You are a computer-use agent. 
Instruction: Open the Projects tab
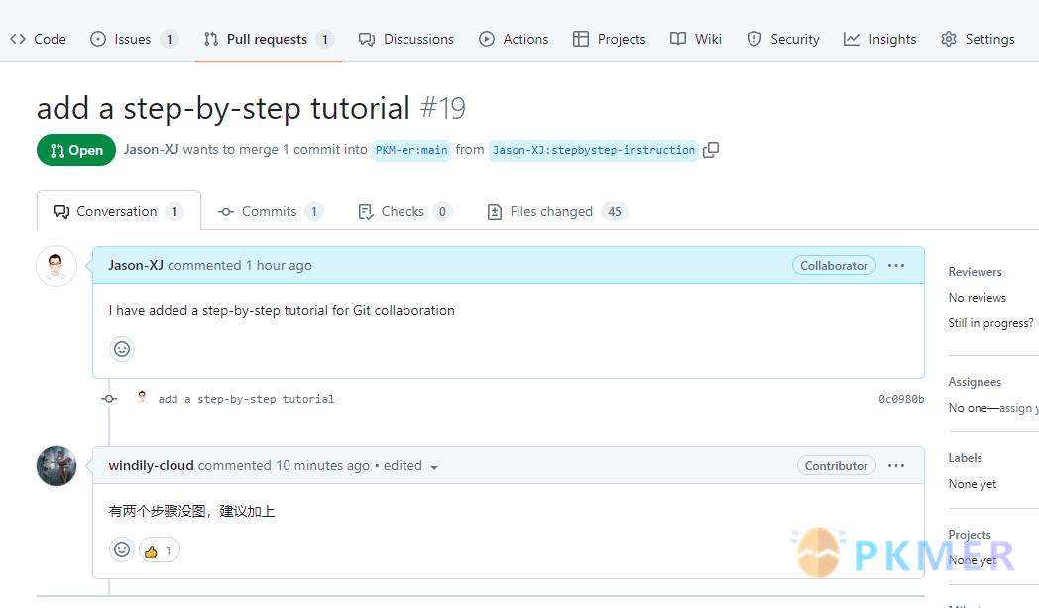[609, 39]
